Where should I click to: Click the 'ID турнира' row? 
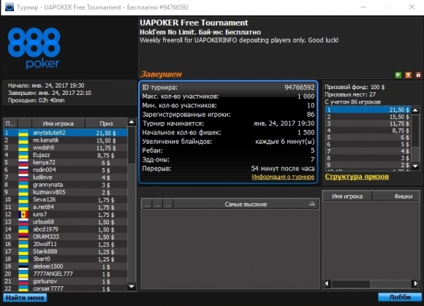click(228, 87)
